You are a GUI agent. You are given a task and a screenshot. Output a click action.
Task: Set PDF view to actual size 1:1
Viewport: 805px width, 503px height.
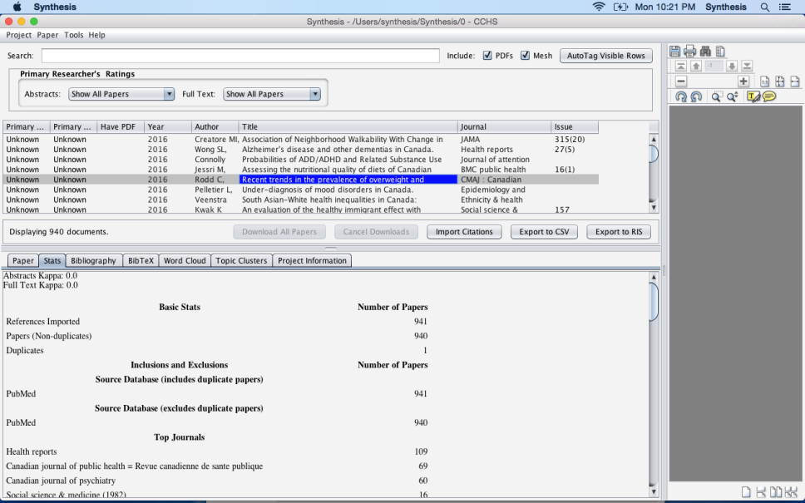764,81
